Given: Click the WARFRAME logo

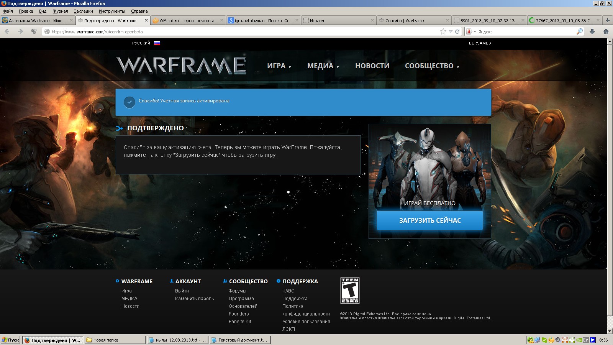Looking at the screenshot, I should coord(181,66).
